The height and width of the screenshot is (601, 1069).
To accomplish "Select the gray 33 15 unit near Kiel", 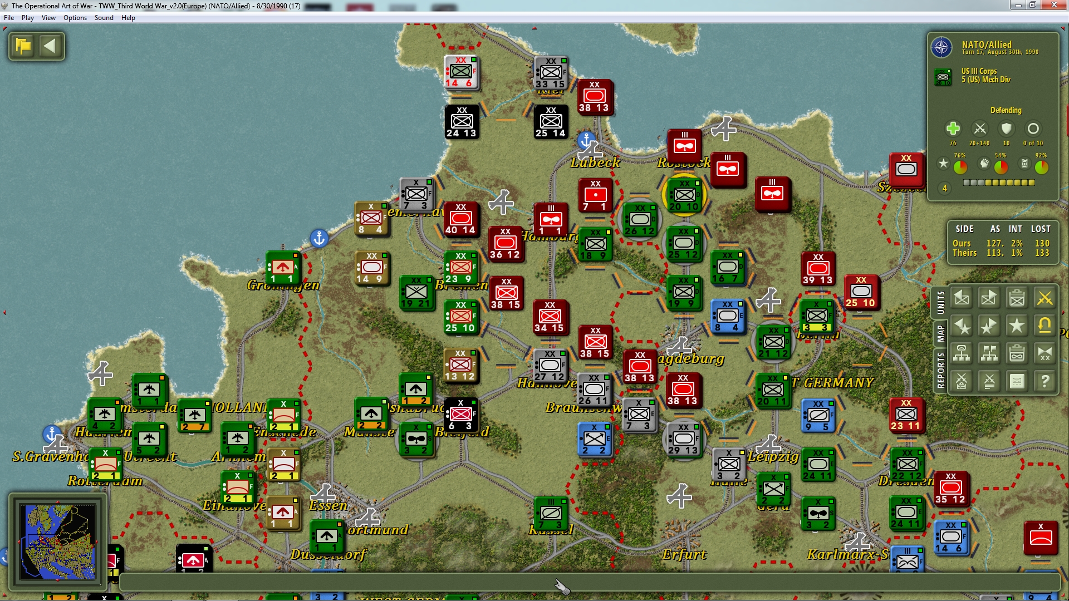I will tap(551, 73).
